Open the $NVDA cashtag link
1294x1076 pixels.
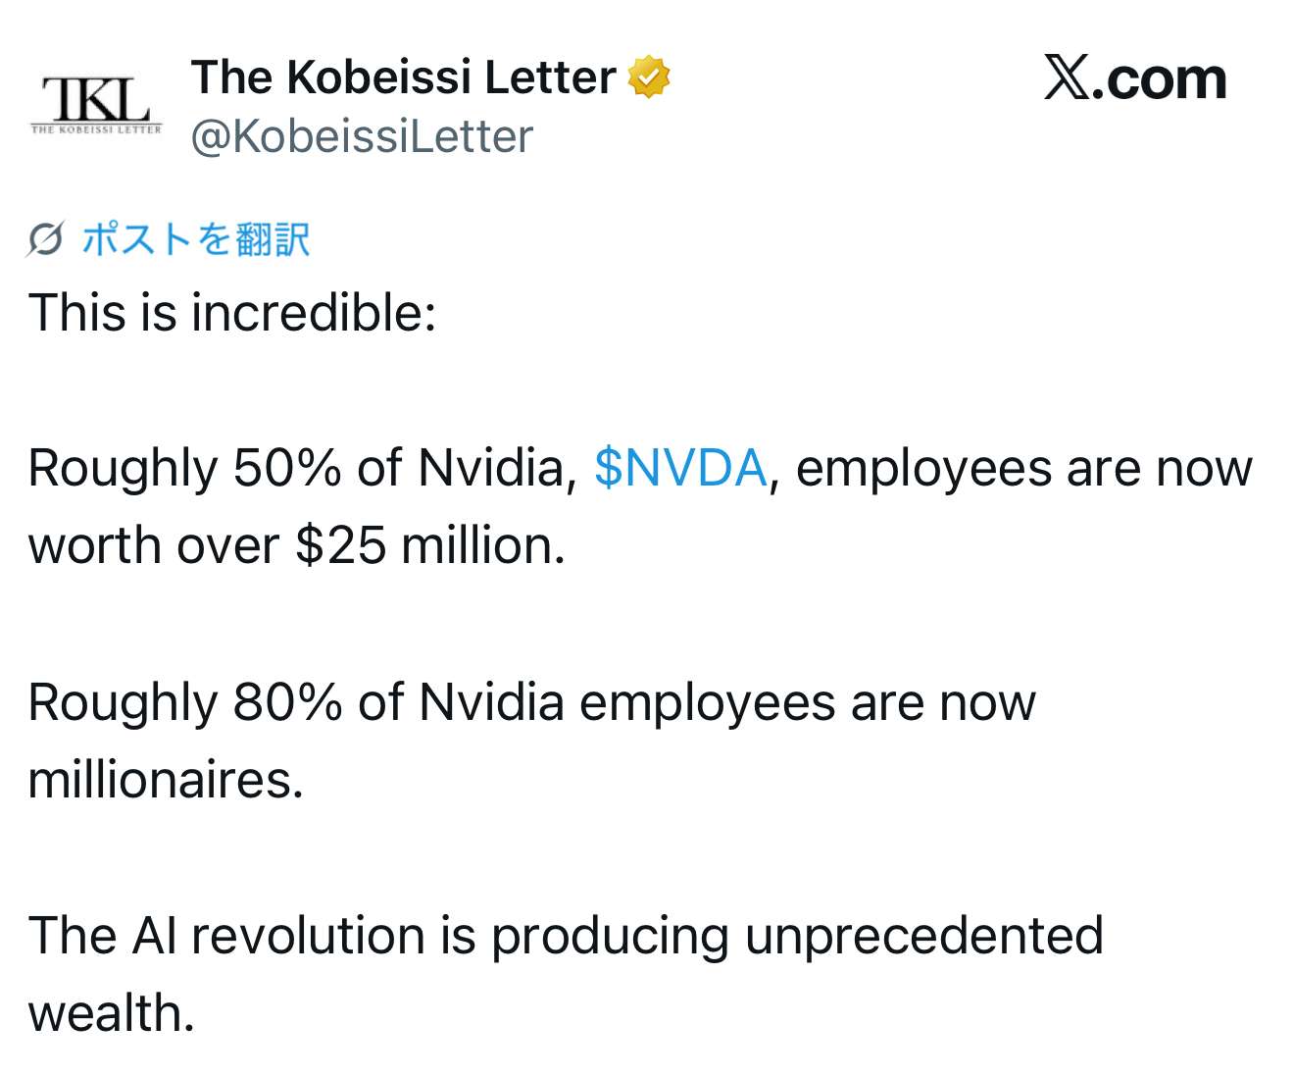(679, 468)
